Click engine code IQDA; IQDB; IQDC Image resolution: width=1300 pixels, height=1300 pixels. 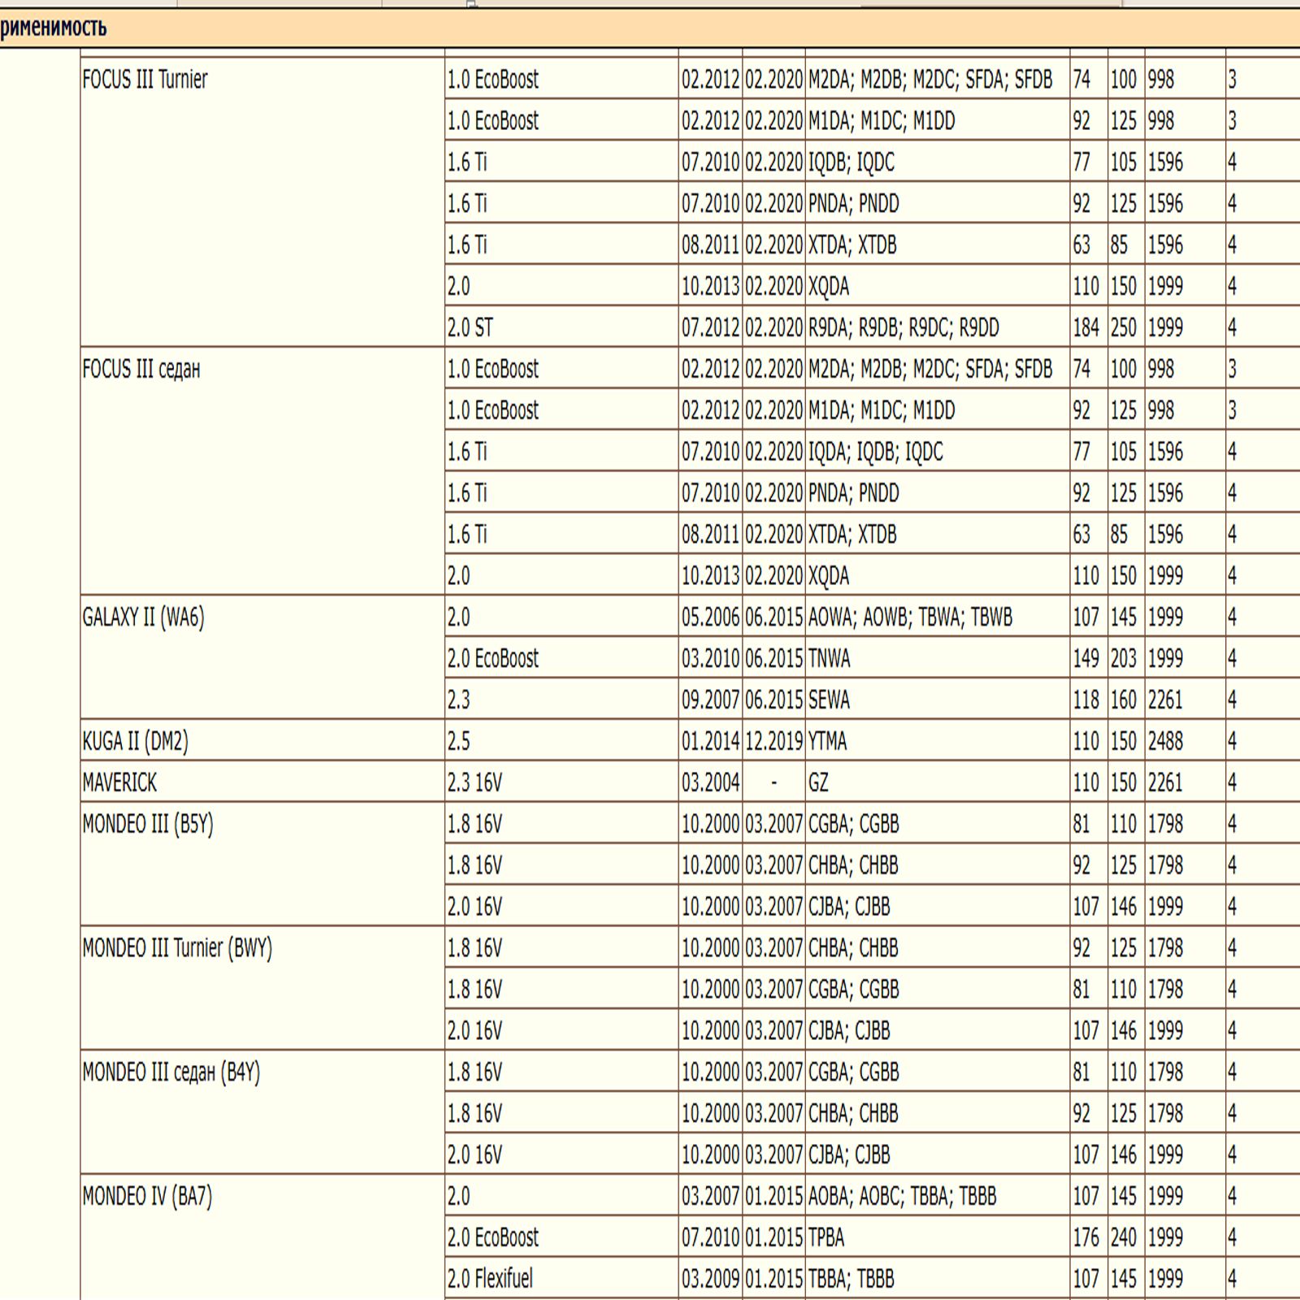click(x=875, y=452)
